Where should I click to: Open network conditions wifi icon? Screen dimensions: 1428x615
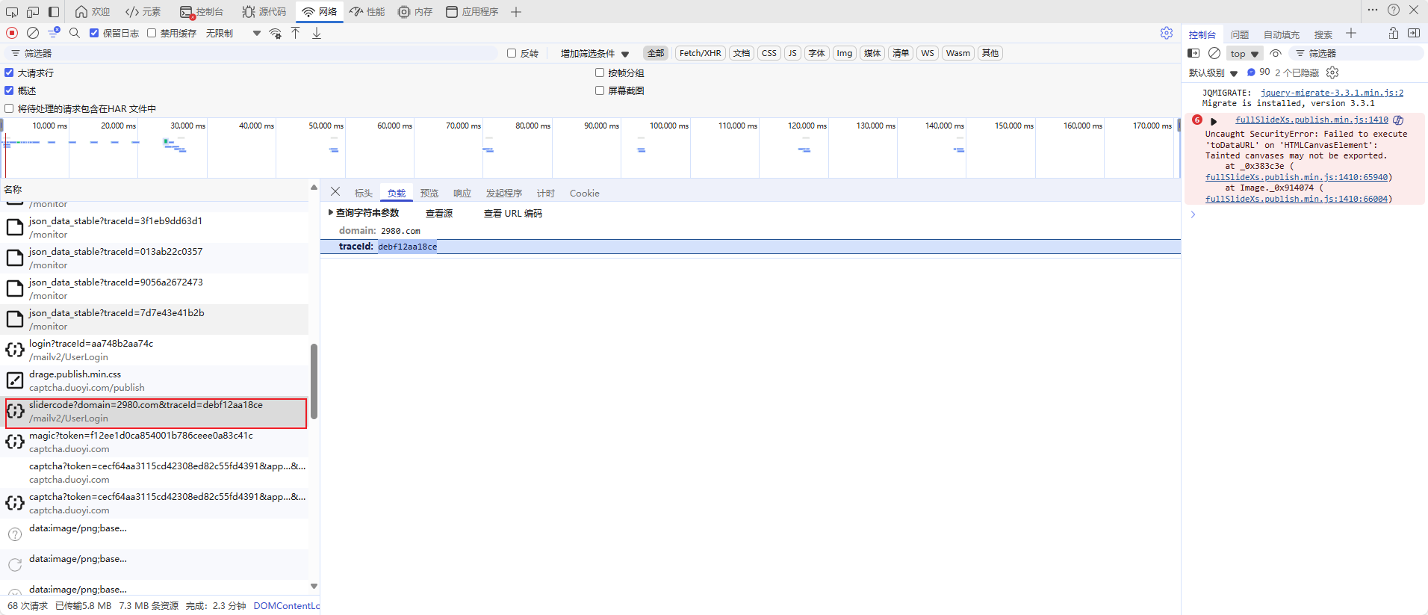click(x=276, y=33)
